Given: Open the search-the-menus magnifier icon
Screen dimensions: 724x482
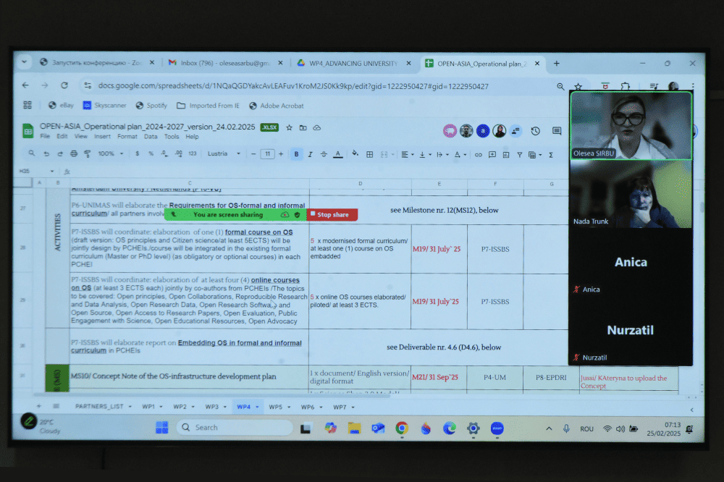Looking at the screenshot, I should [31, 153].
